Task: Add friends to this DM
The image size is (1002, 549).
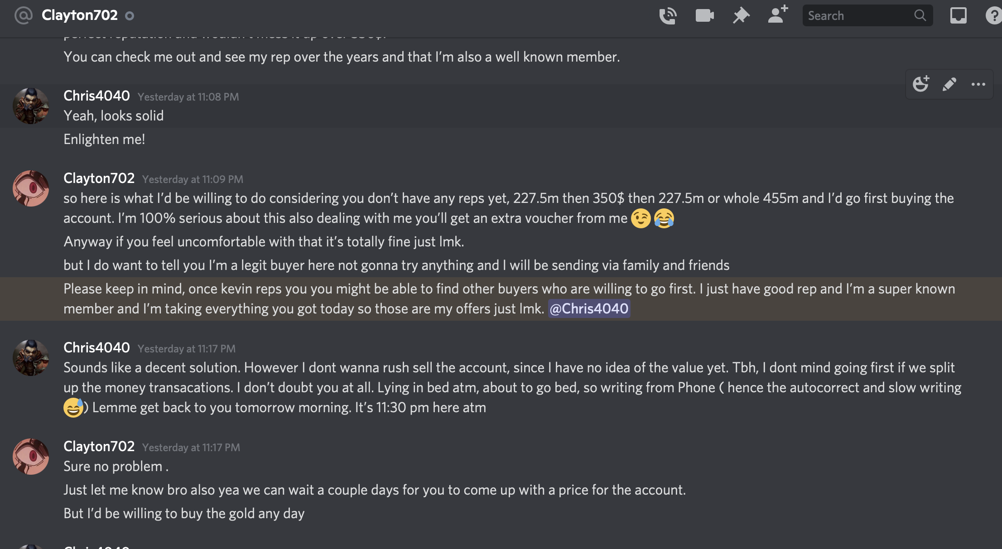Action: (778, 15)
